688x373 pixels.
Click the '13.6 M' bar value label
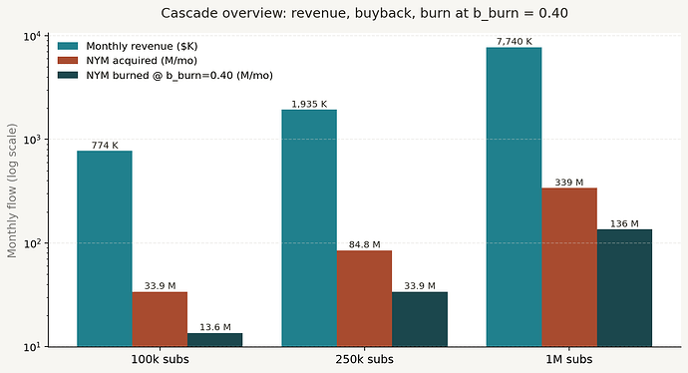pyautogui.click(x=215, y=327)
